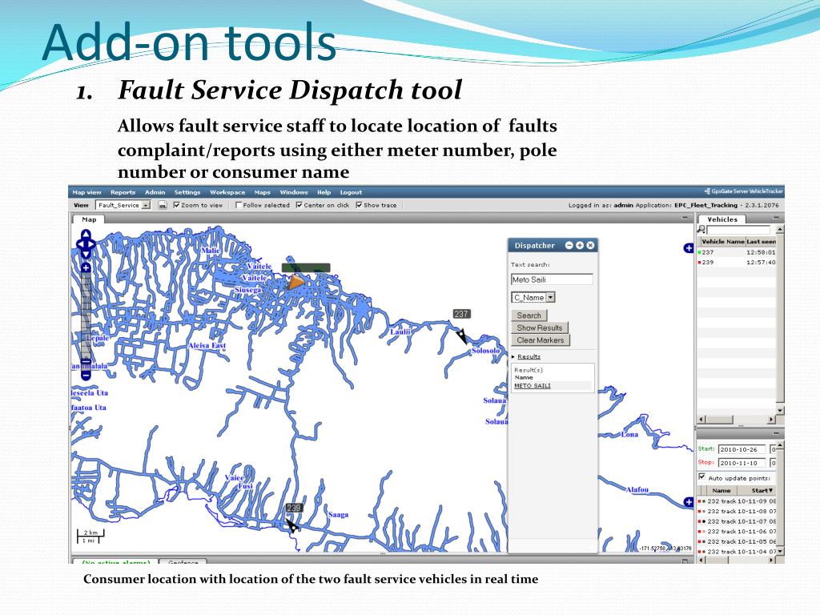Open the View Fault_Service dropdown

point(123,206)
